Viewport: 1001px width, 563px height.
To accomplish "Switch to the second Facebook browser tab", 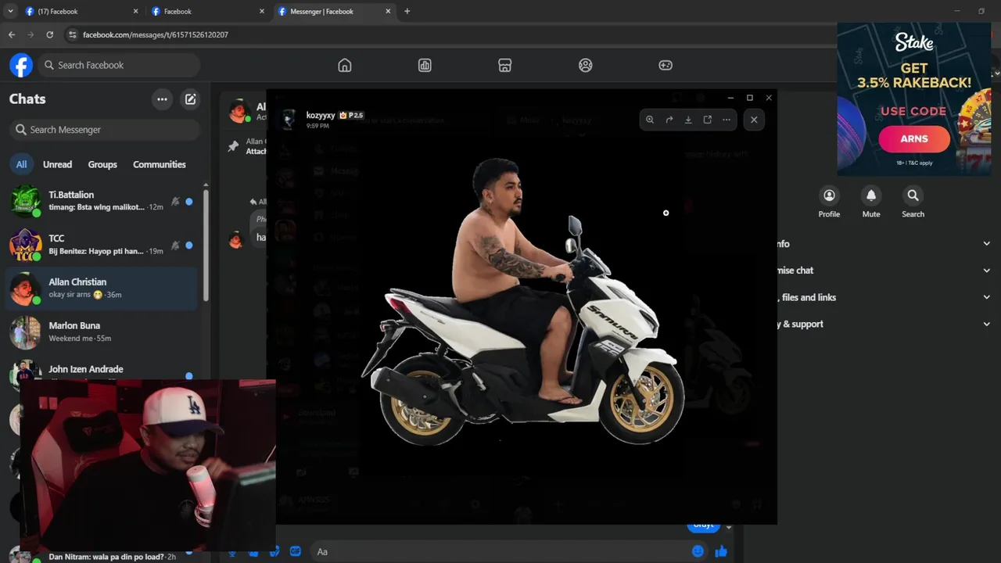I will pos(208,11).
